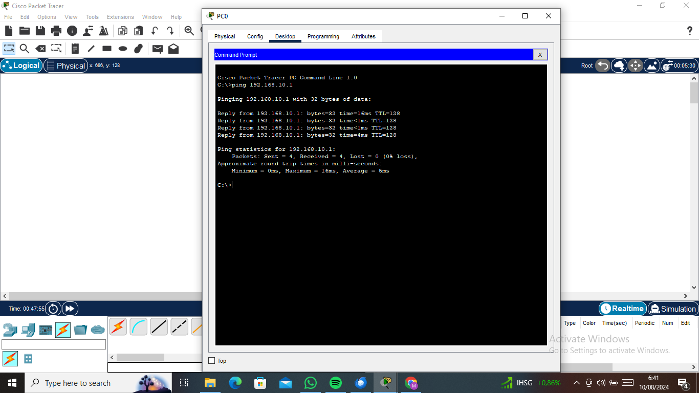Add a Simple PDU with the closed envelope

pyautogui.click(x=158, y=49)
